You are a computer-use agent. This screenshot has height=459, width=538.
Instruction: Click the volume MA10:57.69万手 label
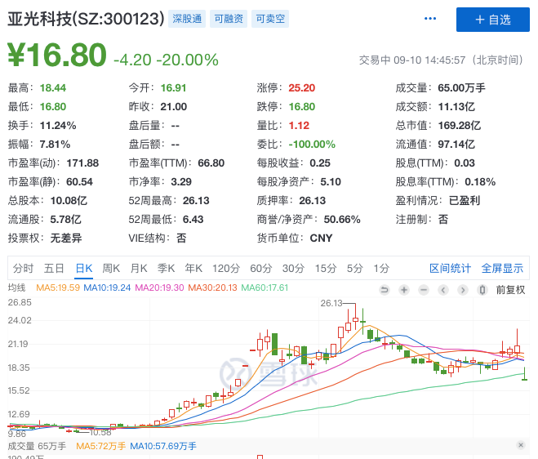(163, 446)
